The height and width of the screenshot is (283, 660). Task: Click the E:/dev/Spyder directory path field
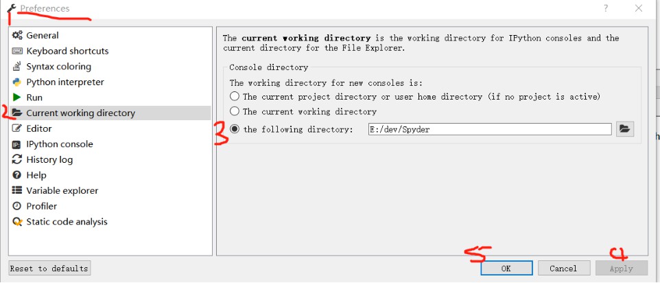tap(490, 129)
